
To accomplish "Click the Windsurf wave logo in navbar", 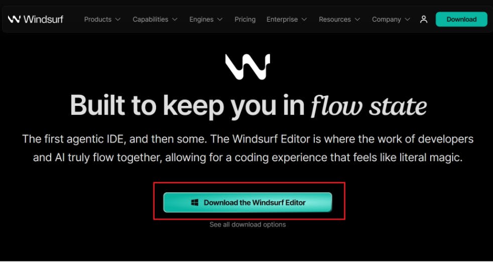I will 14,19.
